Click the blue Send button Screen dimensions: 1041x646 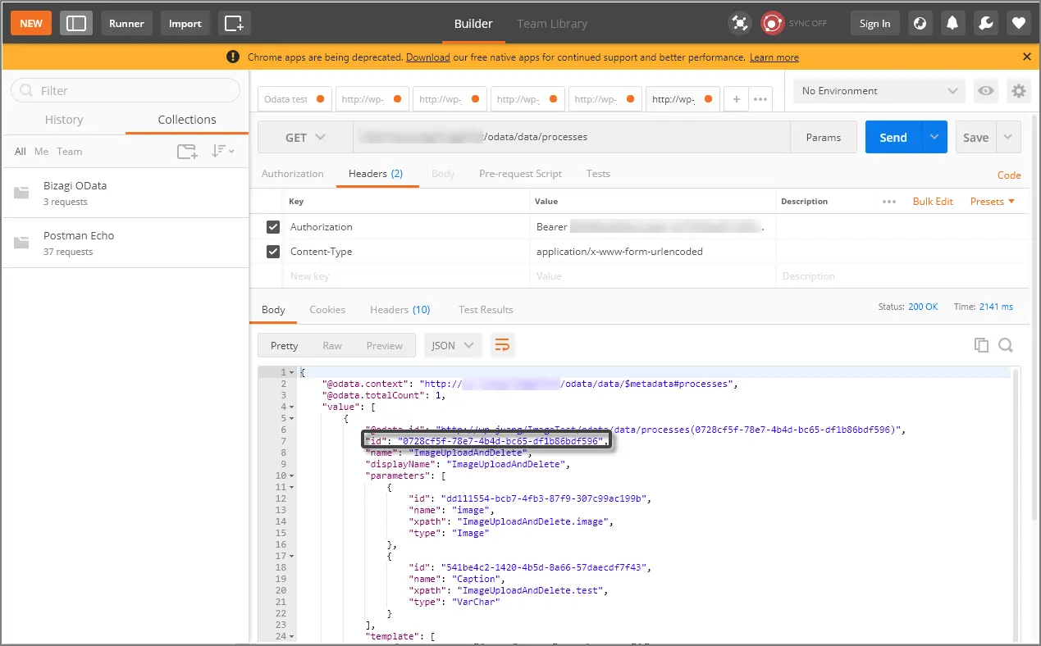tap(893, 138)
